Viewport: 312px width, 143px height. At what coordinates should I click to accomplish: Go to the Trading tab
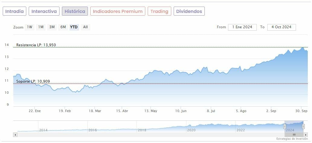point(159,11)
